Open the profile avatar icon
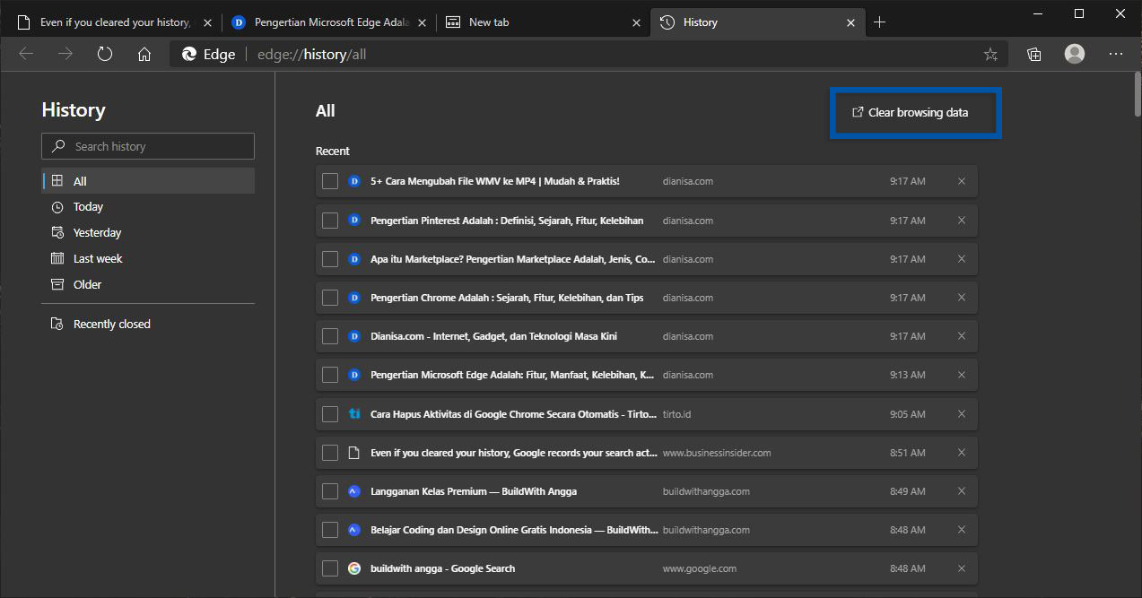This screenshot has width=1142, height=598. [x=1073, y=54]
